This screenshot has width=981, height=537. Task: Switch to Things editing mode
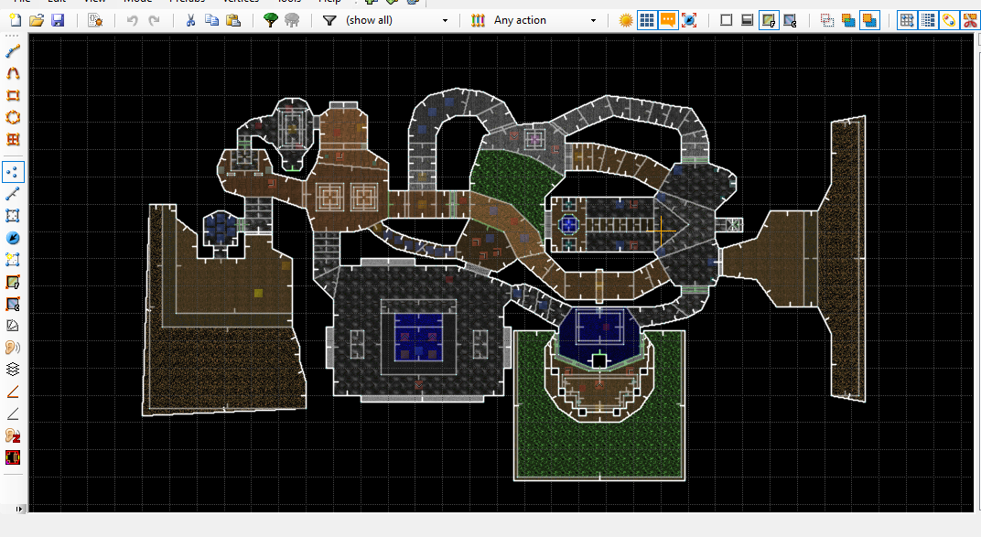(13, 238)
